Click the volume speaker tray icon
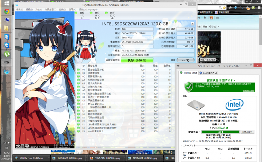The image size is (262, 162). [9, 143]
